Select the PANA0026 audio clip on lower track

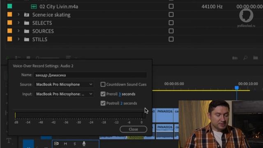pyautogui.click(x=165, y=132)
